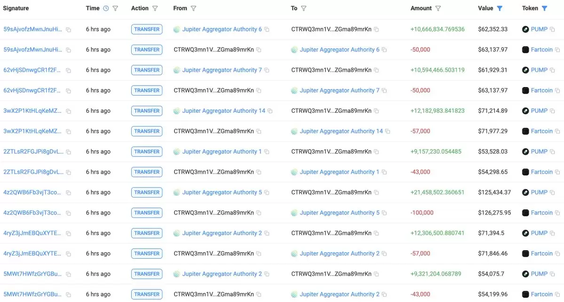The height and width of the screenshot is (302, 564).
Task: Open Jupiter Aggregator Authority 14 in From column
Action: pos(224,111)
